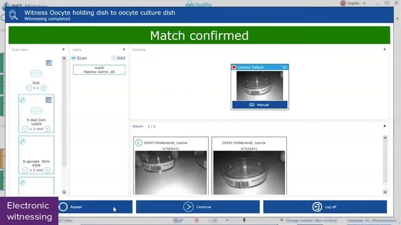The width and height of the screenshot is (401, 225).
Task: Open album photo labeled 67520431
Action: (x=249, y=172)
